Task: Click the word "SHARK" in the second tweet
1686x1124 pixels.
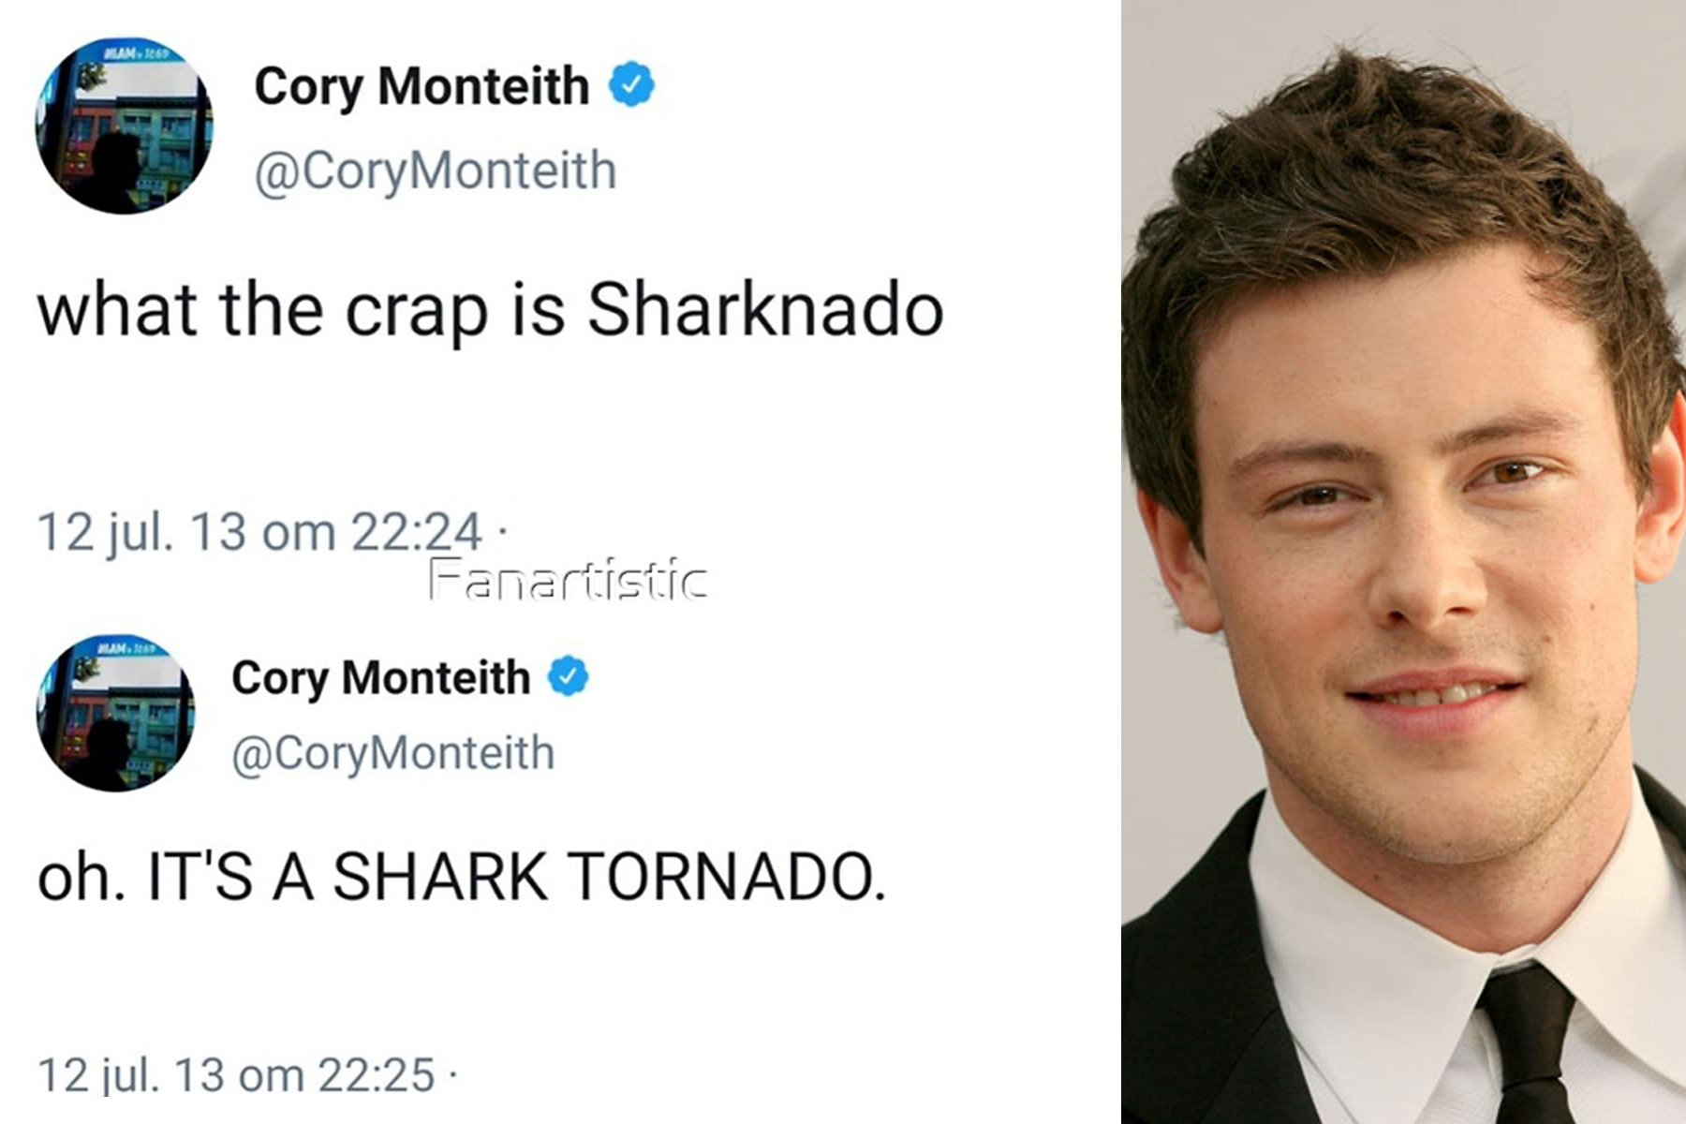Action: [440, 878]
